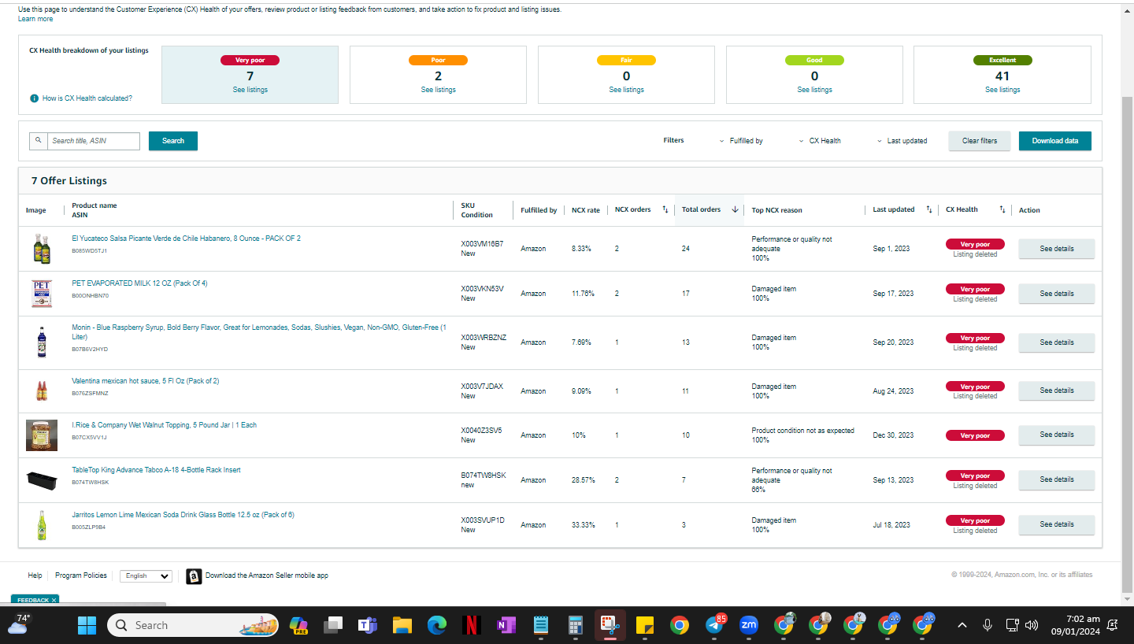The image size is (1134, 644).
Task: Expand the Fulfilled by filter dropdown
Action: pyautogui.click(x=741, y=141)
